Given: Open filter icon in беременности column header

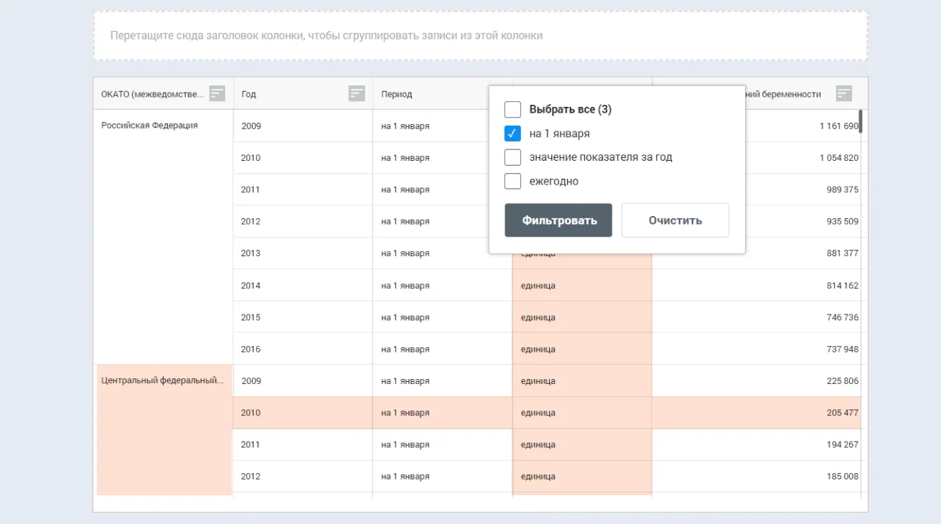Looking at the screenshot, I should coord(844,93).
